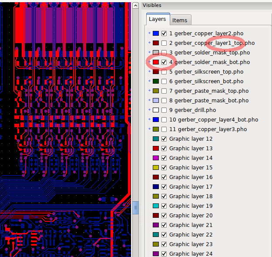Click the canvas vertical scrollbar handle
The height and width of the screenshot is (257, 272).
click(135, 207)
